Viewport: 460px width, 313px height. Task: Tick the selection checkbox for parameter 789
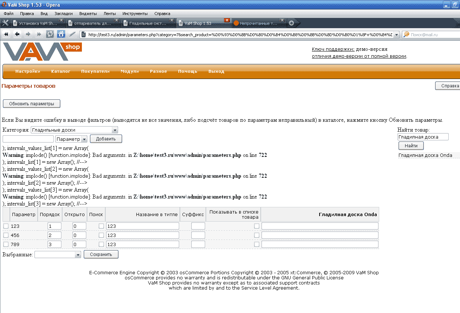6,244
